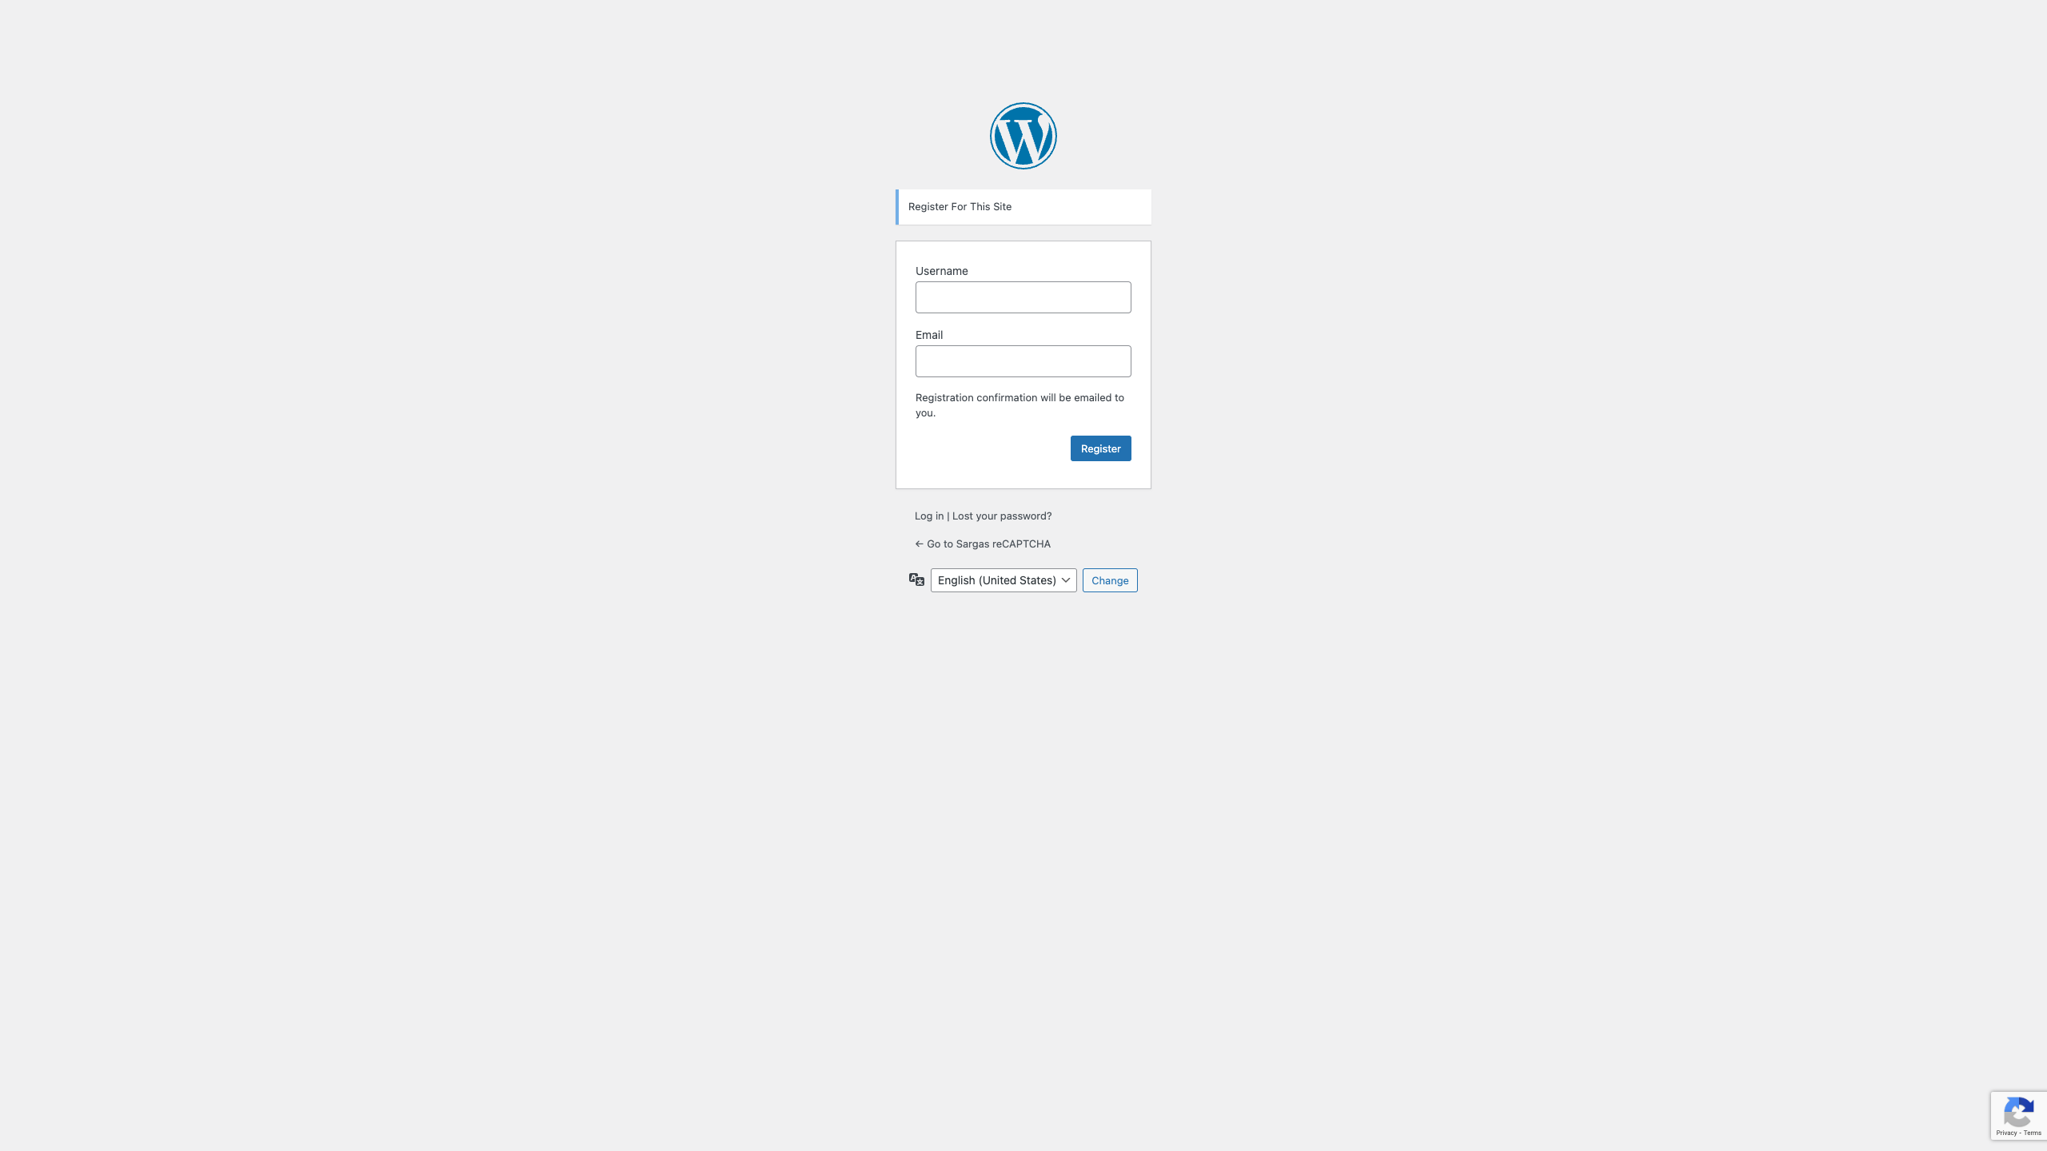2047x1151 pixels.
Task: Click the registration confirmation help text
Action: click(1020, 405)
